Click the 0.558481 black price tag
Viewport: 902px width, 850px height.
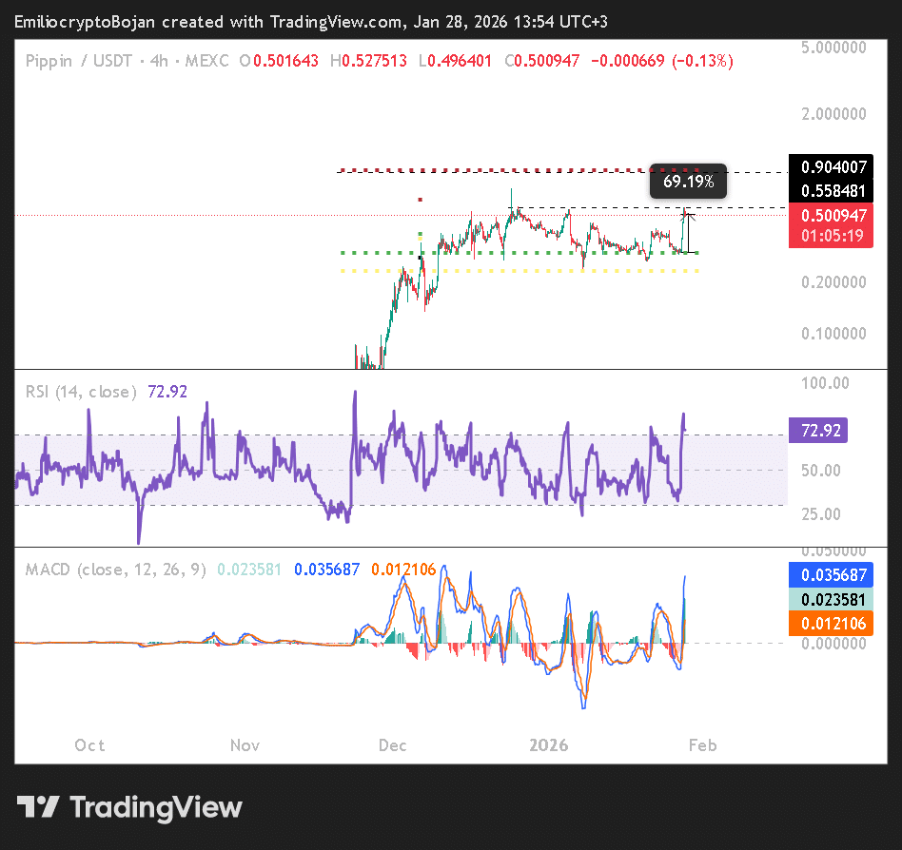click(x=832, y=190)
